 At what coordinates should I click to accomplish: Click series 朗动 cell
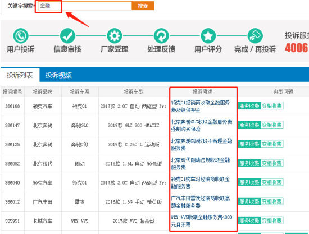click(80, 163)
